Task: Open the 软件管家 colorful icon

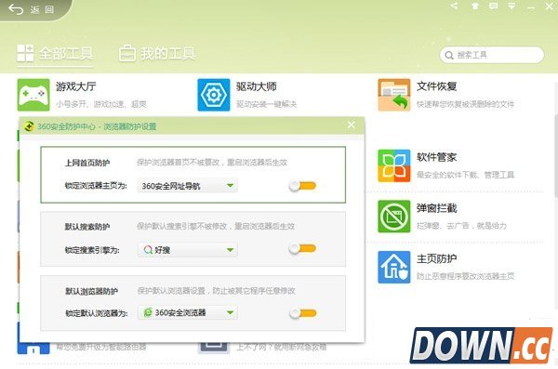Action: click(394, 165)
